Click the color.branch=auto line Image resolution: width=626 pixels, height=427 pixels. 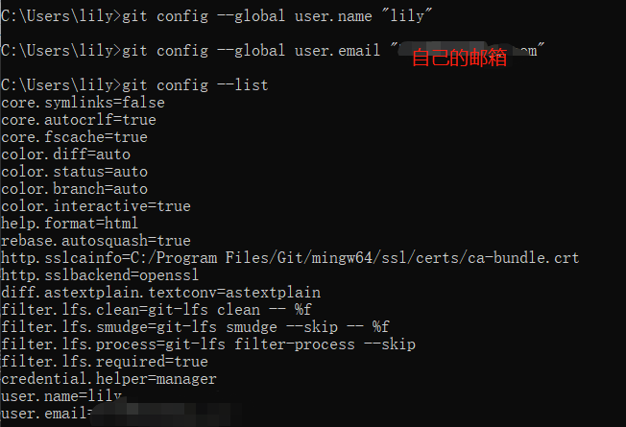tap(74, 189)
